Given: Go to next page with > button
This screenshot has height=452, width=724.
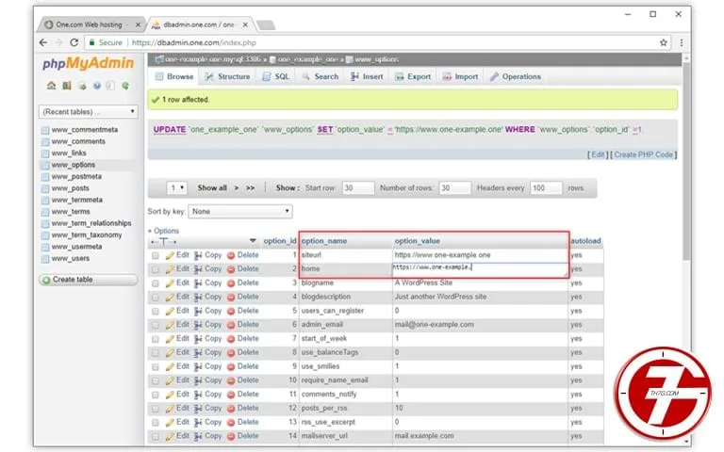Looking at the screenshot, I should point(237,188).
